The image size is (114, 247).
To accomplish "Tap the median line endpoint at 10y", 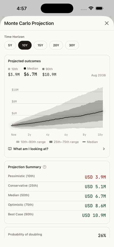I will 103,111.
